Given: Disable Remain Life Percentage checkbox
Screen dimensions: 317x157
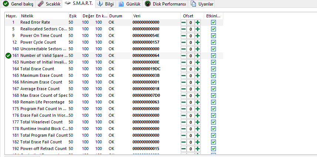Looking at the screenshot, I should (213, 102).
